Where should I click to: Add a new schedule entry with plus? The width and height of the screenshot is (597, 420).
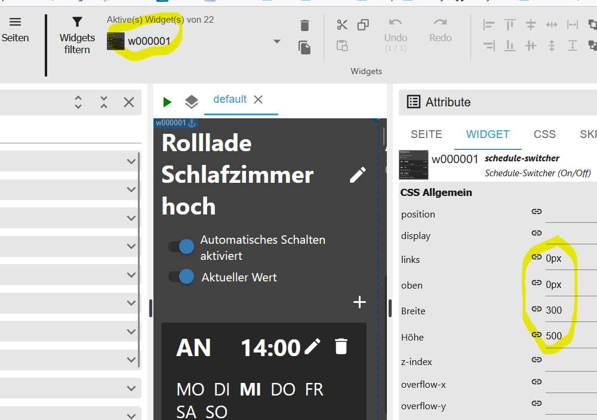click(359, 302)
